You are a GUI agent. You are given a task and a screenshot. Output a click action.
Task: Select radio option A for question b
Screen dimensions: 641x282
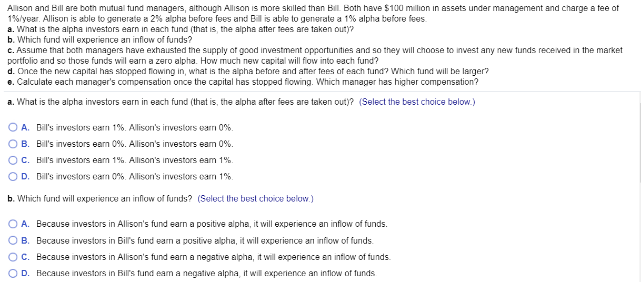click(13, 224)
